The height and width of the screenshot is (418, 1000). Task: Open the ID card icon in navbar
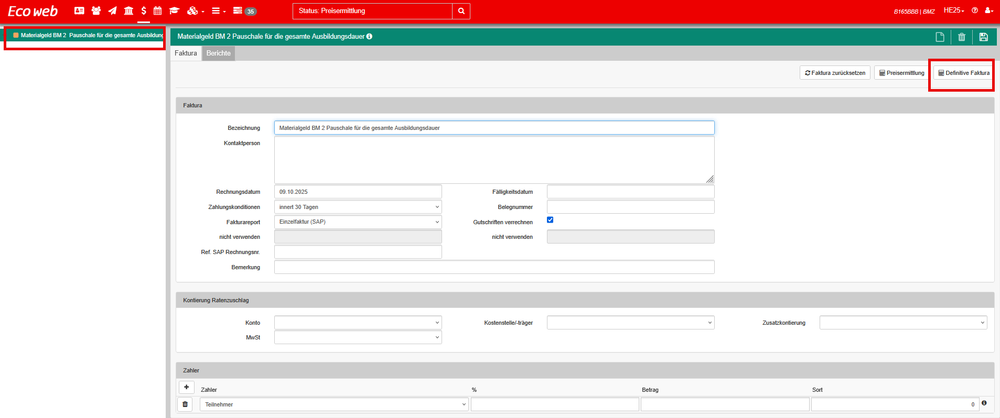(79, 10)
